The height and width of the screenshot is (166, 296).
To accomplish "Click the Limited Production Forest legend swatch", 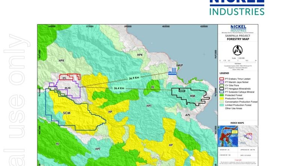I will [222, 105].
